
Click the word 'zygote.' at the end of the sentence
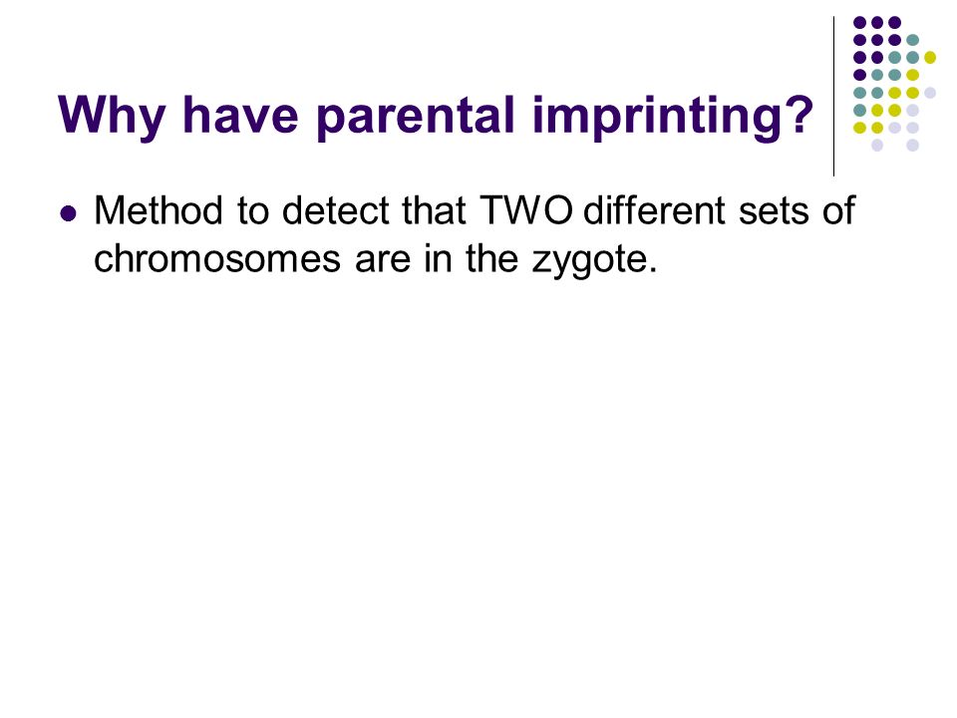tap(594, 260)
